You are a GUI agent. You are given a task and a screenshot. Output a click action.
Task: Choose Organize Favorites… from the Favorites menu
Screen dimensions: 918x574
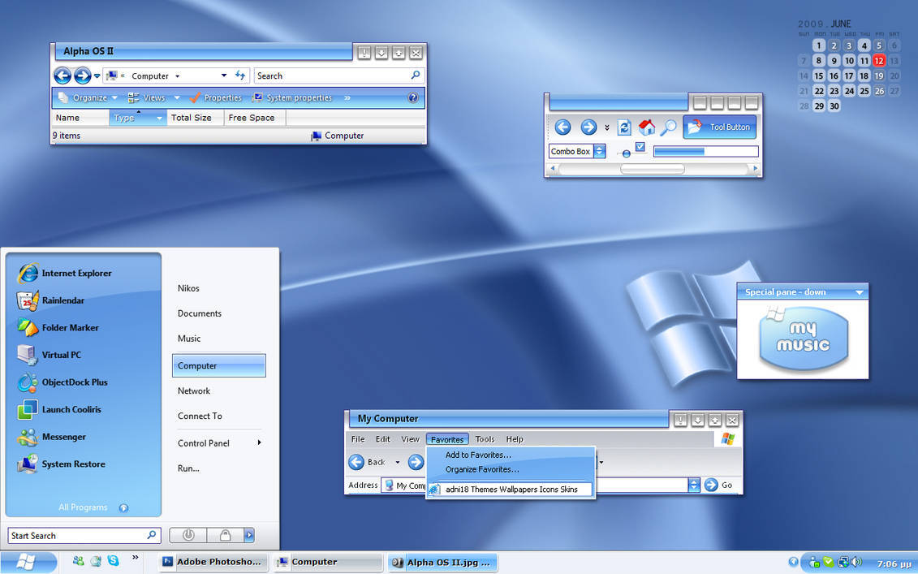481,469
